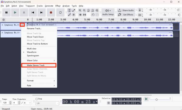This screenshot has width=182, height=110.
Task: Click the time signature numerator stepper
Action: click(19, 103)
